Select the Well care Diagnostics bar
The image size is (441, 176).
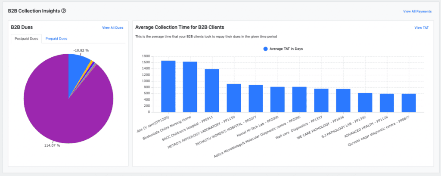[x=321, y=100]
